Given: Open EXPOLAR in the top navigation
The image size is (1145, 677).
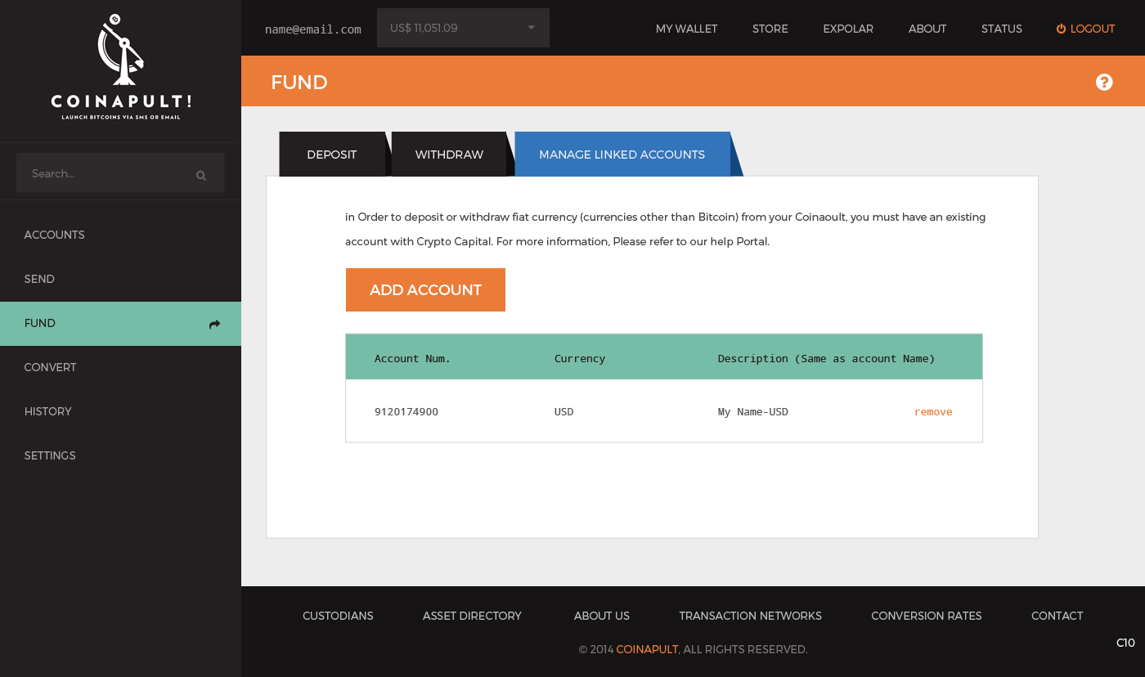Looking at the screenshot, I should click(x=848, y=29).
